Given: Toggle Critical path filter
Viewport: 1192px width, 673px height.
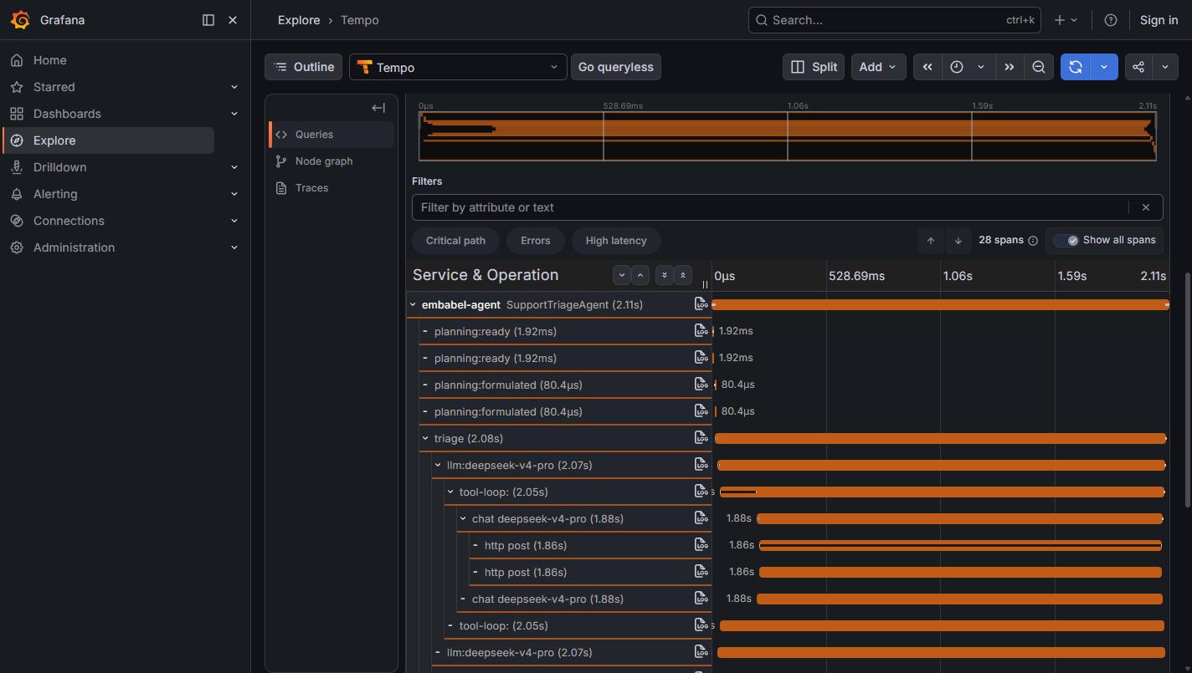Looking at the screenshot, I should tap(455, 241).
